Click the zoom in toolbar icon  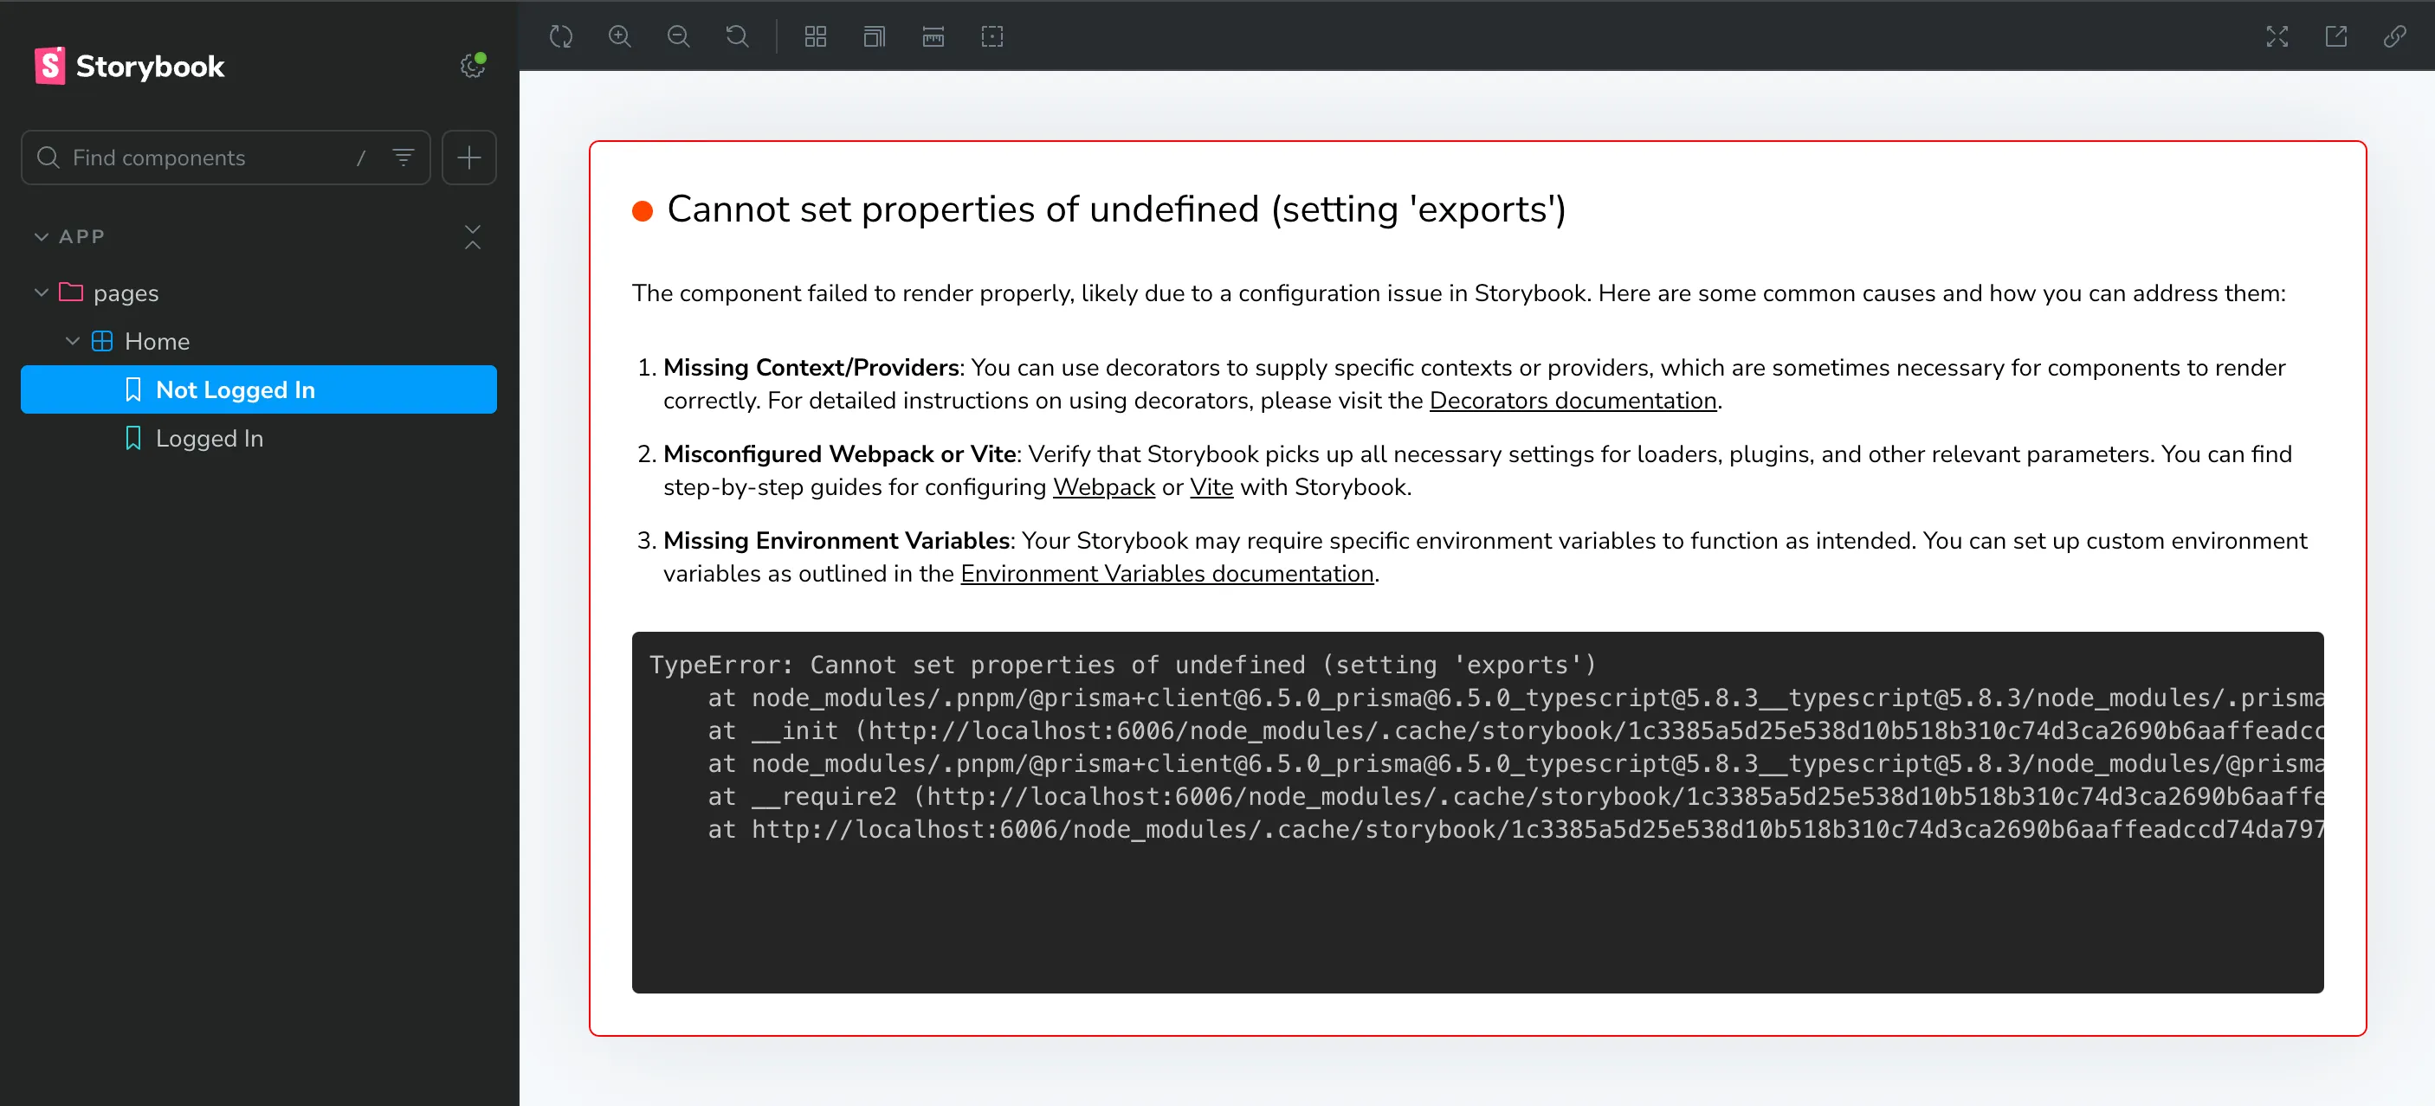point(619,37)
